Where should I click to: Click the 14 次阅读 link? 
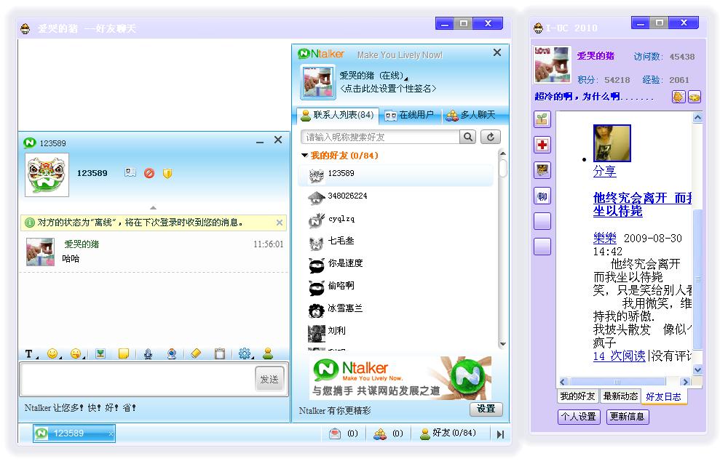tap(620, 356)
